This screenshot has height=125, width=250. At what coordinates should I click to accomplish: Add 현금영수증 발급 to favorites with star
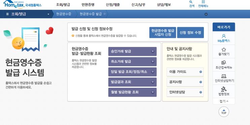coord(105,14)
